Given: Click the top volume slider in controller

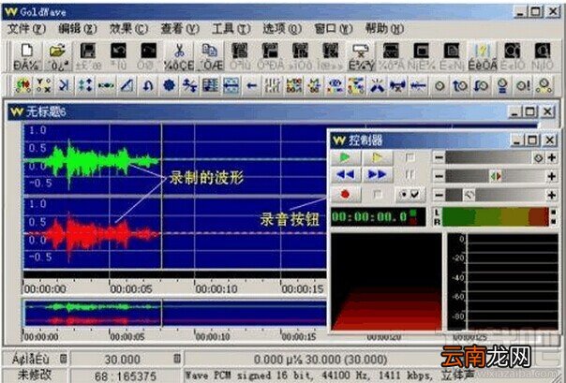Looking at the screenshot, I should click(495, 157).
